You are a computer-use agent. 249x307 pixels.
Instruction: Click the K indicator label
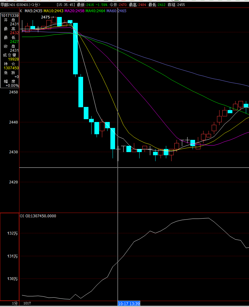tap(21, 11)
